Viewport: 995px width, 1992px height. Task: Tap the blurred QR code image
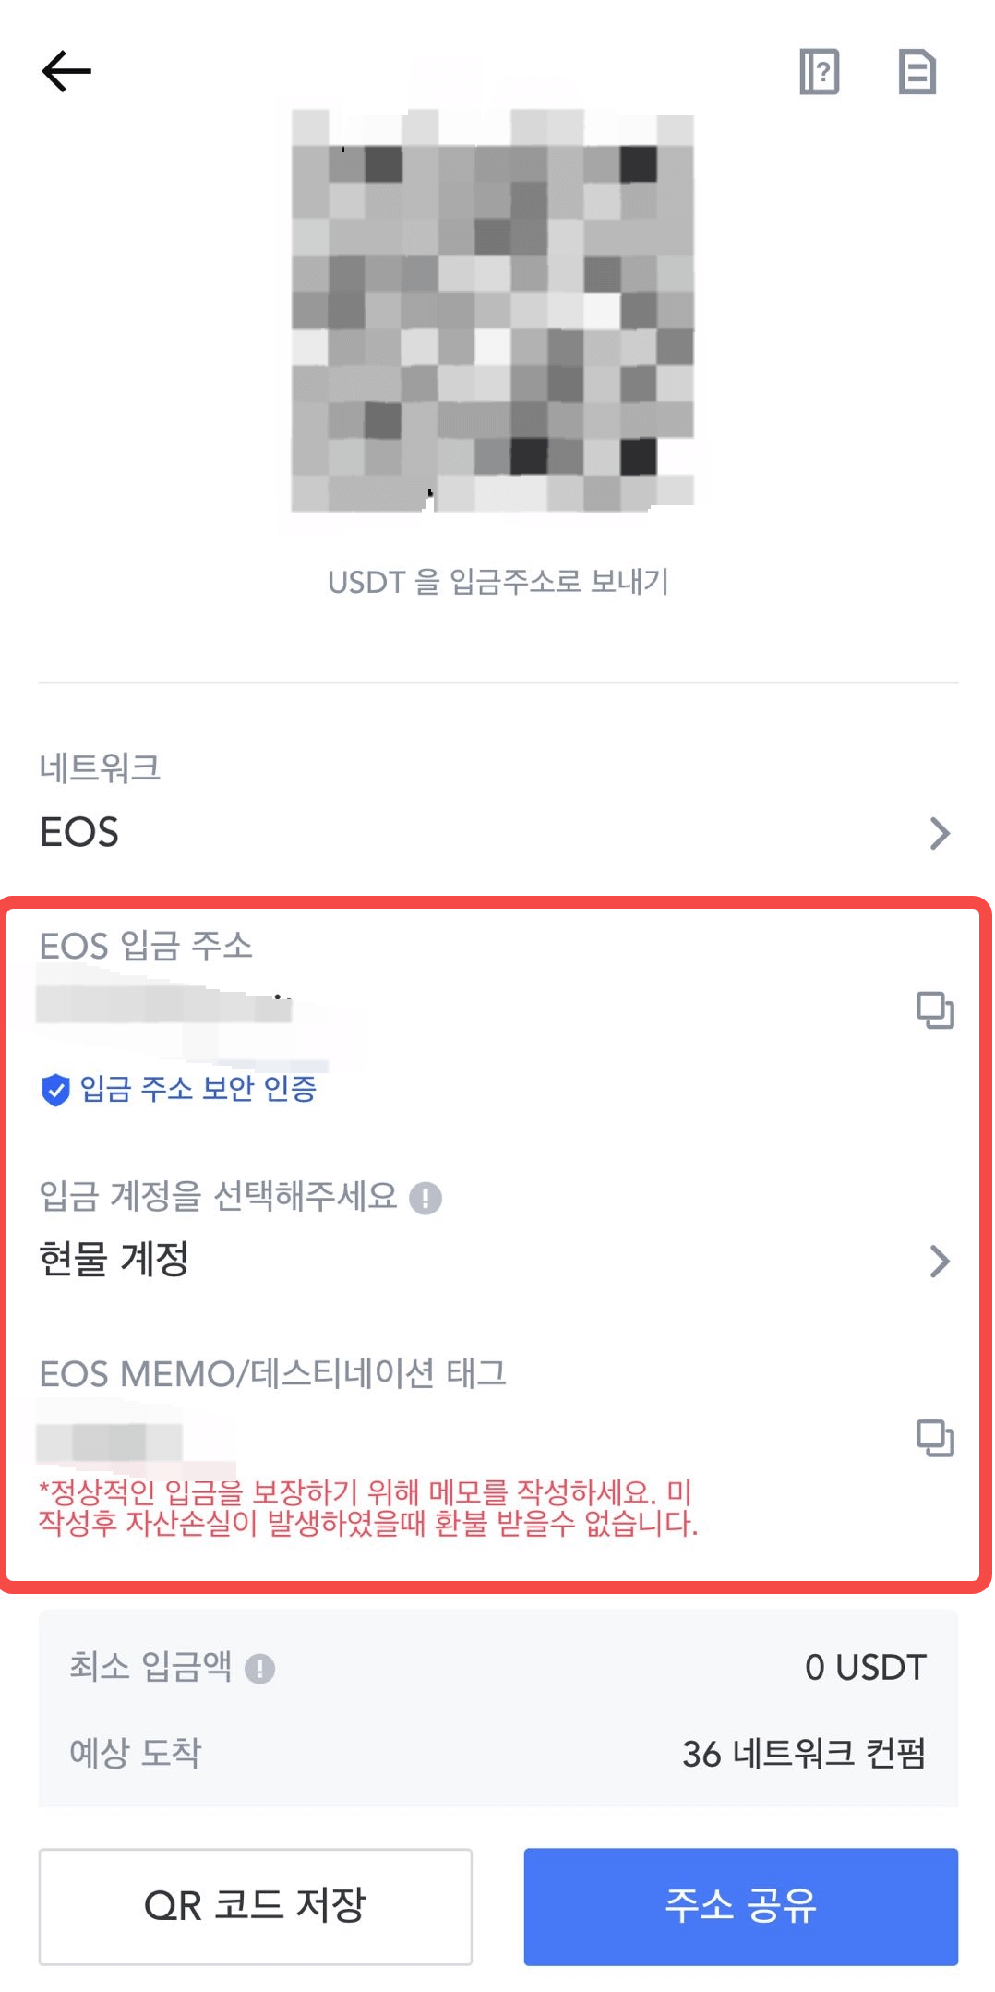[x=493, y=310]
